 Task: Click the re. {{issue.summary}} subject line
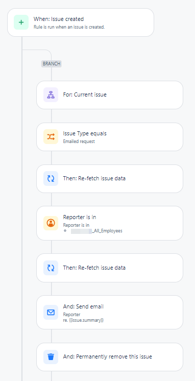point(83,320)
